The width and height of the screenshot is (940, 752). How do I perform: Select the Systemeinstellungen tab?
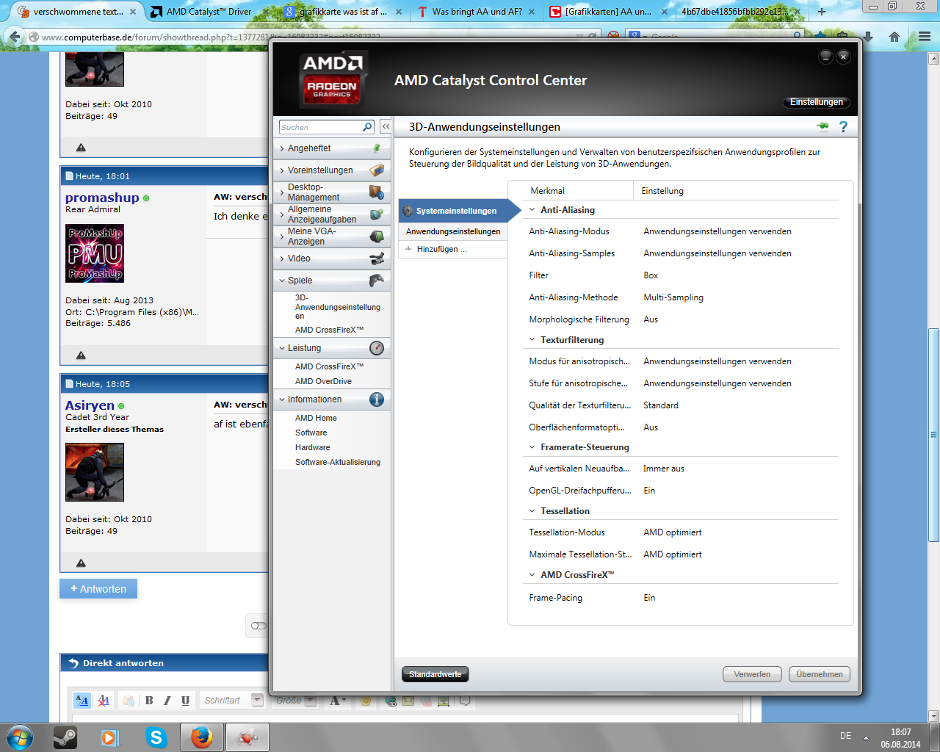[x=459, y=211]
